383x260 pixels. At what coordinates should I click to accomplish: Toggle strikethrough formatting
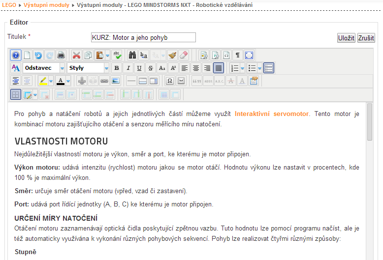click(x=151, y=68)
